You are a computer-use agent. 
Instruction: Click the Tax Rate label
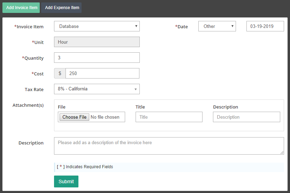tap(34, 89)
